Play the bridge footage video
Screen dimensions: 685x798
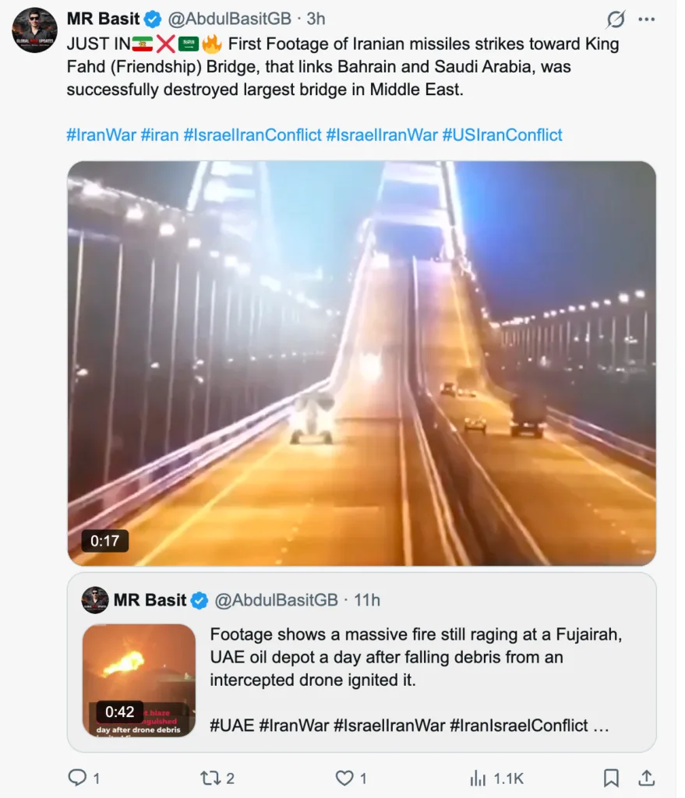pyautogui.click(x=362, y=362)
